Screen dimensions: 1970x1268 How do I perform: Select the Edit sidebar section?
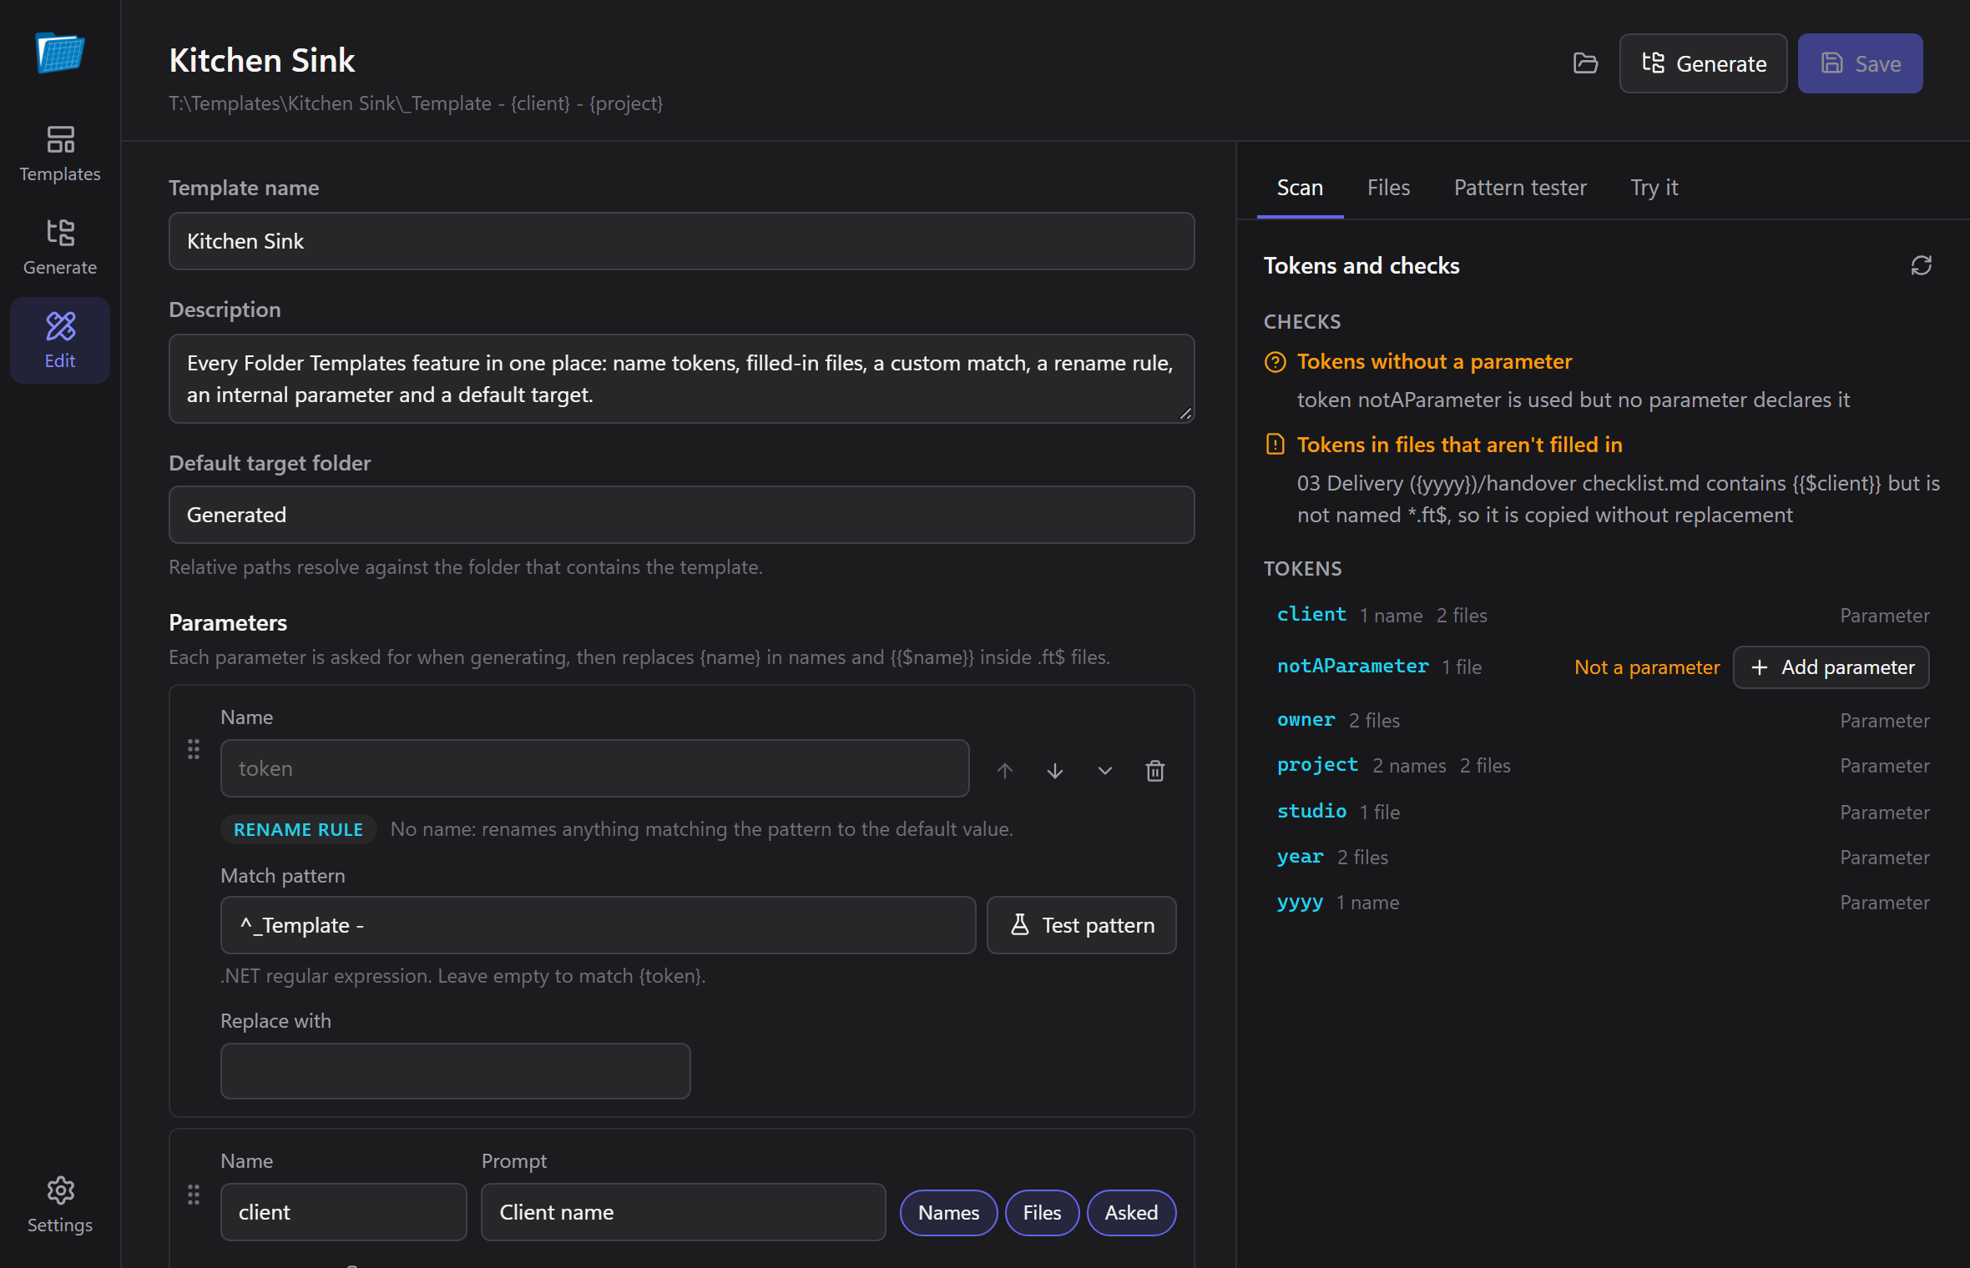[x=60, y=340]
